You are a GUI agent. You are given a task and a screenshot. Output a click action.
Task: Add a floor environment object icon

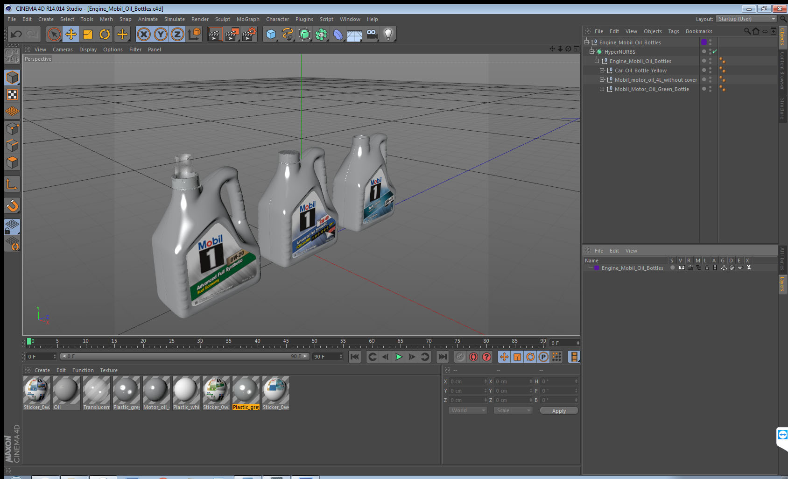[355, 34]
